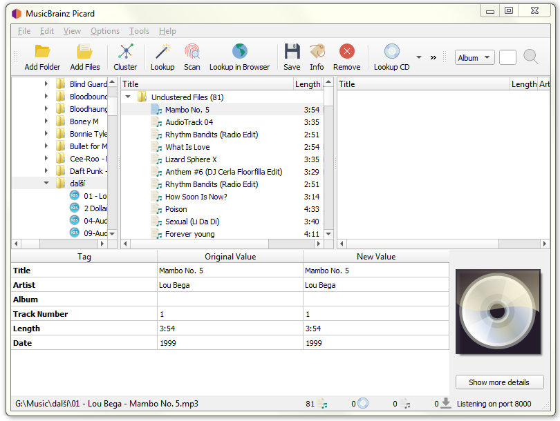This screenshot has height=421, width=560.
Task: Click the files count note status icon
Action: coord(321,404)
